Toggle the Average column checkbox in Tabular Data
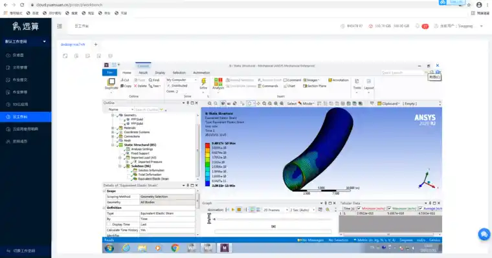This screenshot has height=258, width=492. [420, 208]
